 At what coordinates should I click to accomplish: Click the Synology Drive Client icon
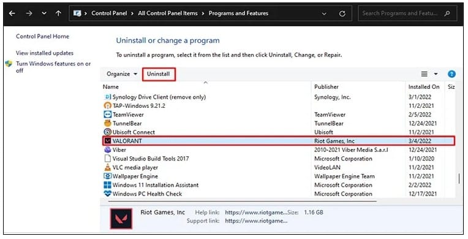click(107, 97)
